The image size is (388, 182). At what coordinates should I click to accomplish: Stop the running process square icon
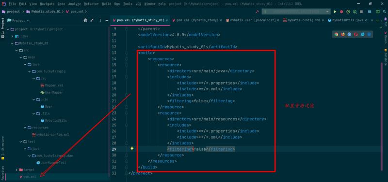pyautogui.click(x=361, y=12)
